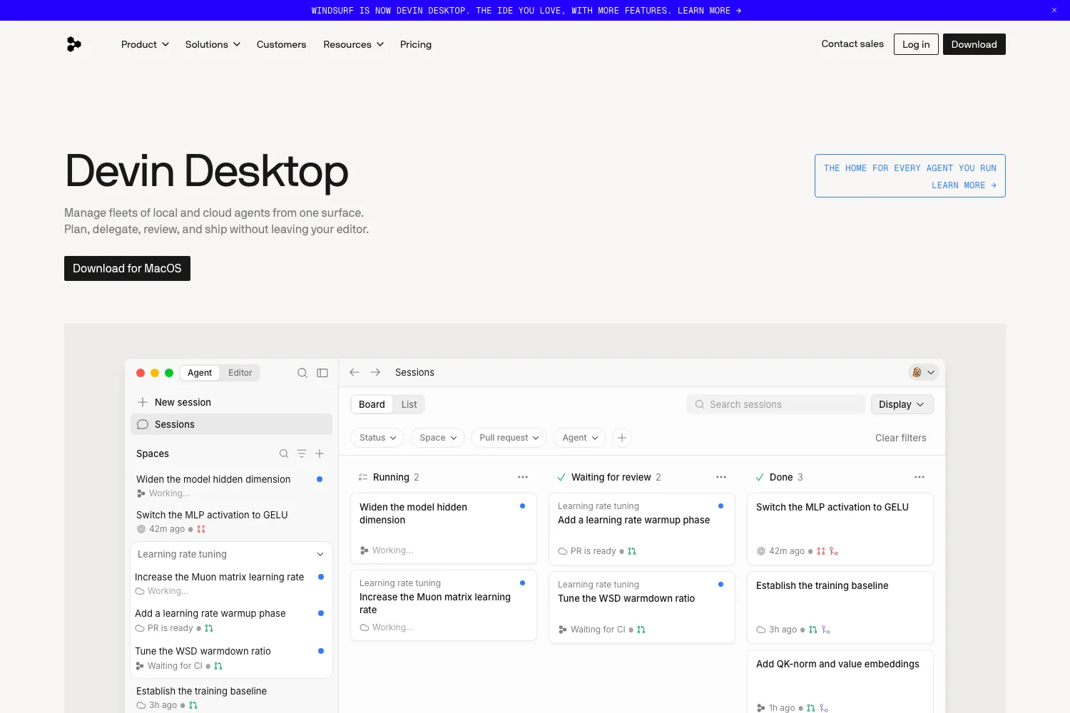Dismiss the top announcement banner
This screenshot has height=713, width=1070.
[x=1054, y=10]
